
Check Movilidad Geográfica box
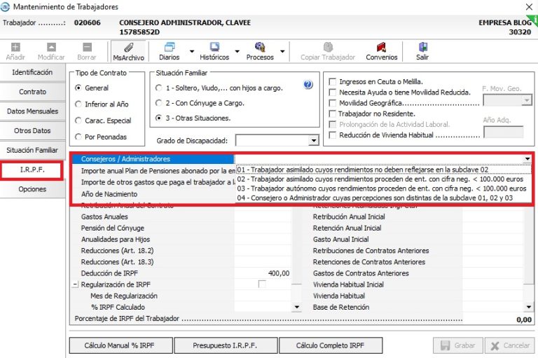[x=332, y=103]
